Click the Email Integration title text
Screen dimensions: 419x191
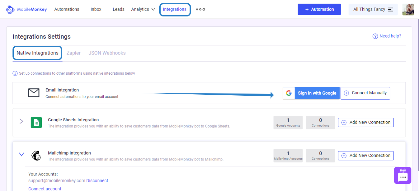(62, 90)
